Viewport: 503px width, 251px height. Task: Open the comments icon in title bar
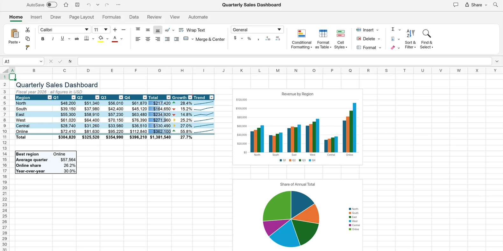pyautogui.click(x=456, y=5)
